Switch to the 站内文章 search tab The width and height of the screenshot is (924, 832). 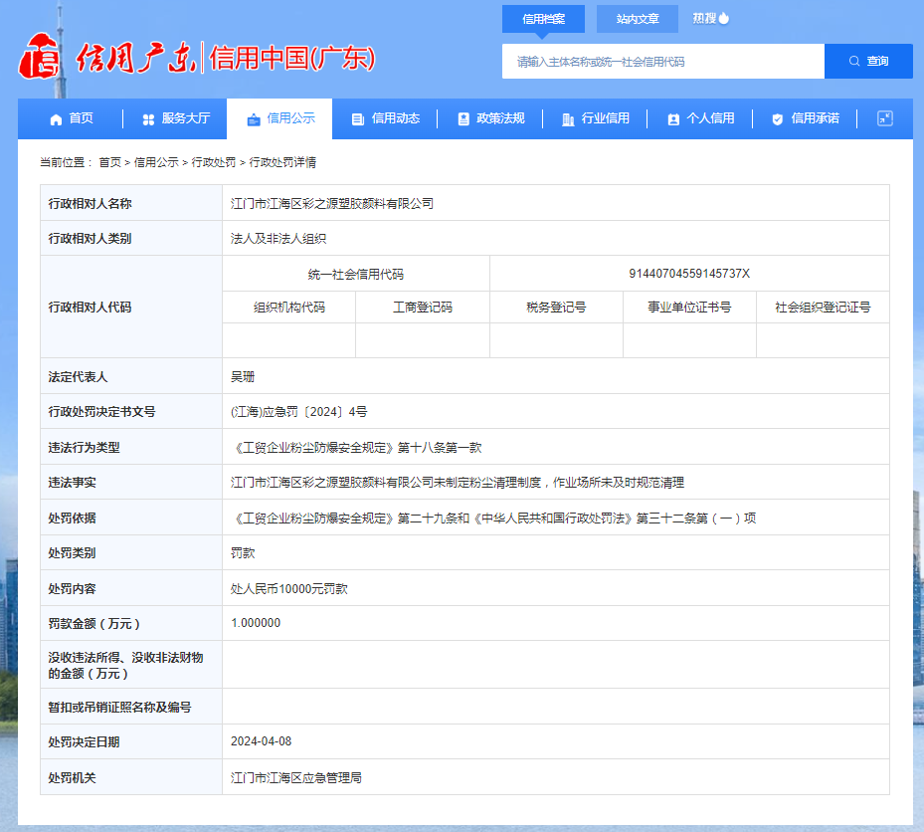[638, 19]
